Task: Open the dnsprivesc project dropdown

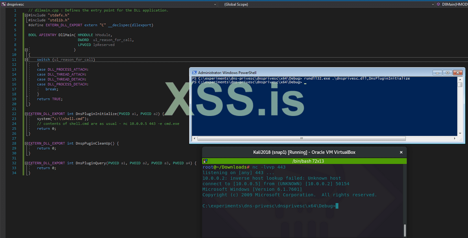Action: pyautogui.click(x=215, y=4)
